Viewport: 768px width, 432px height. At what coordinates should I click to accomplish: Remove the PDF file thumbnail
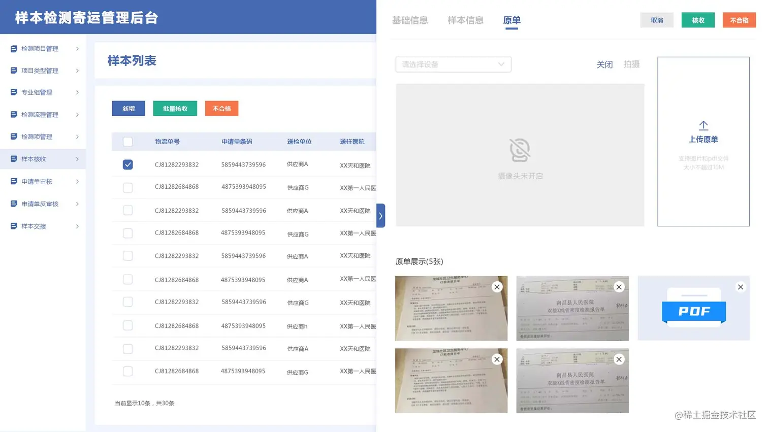tap(741, 287)
